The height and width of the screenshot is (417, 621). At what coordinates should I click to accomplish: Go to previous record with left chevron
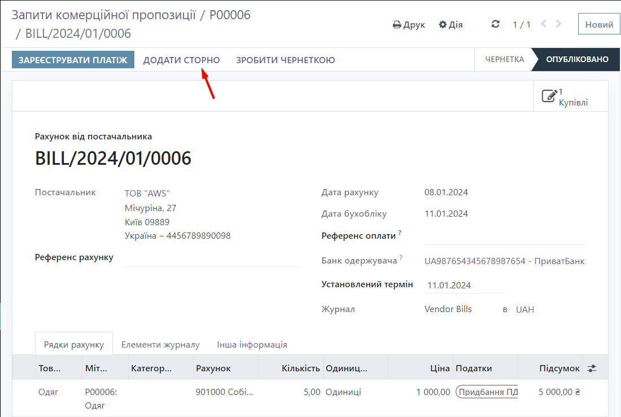tap(544, 24)
